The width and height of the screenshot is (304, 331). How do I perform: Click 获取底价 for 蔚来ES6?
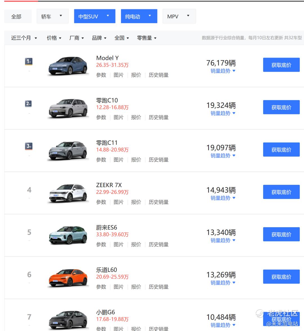tap(281, 234)
